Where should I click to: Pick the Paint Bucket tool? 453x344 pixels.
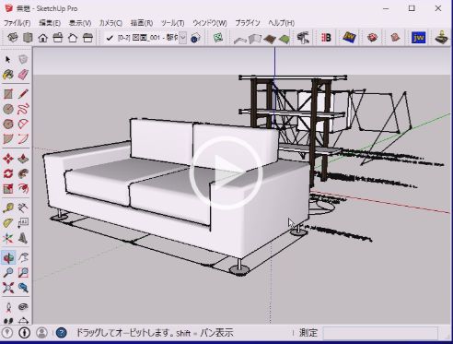click(x=8, y=74)
